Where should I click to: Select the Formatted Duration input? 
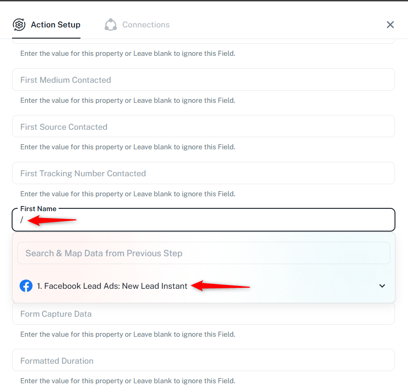[203, 361]
